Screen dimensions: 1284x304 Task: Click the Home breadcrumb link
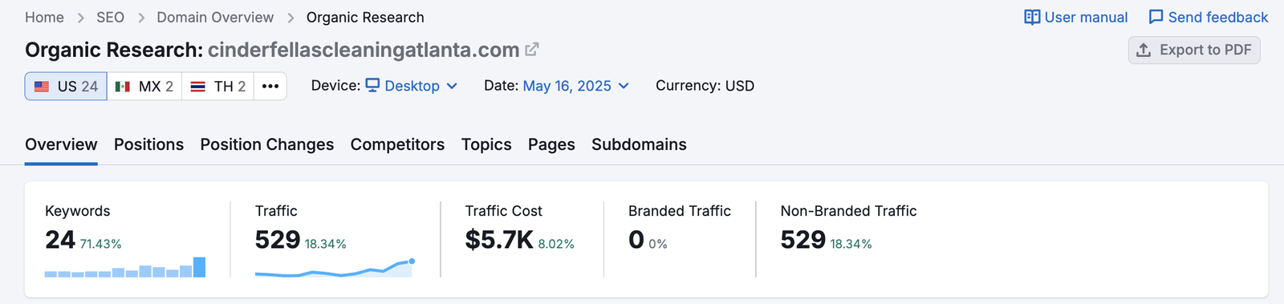(44, 18)
